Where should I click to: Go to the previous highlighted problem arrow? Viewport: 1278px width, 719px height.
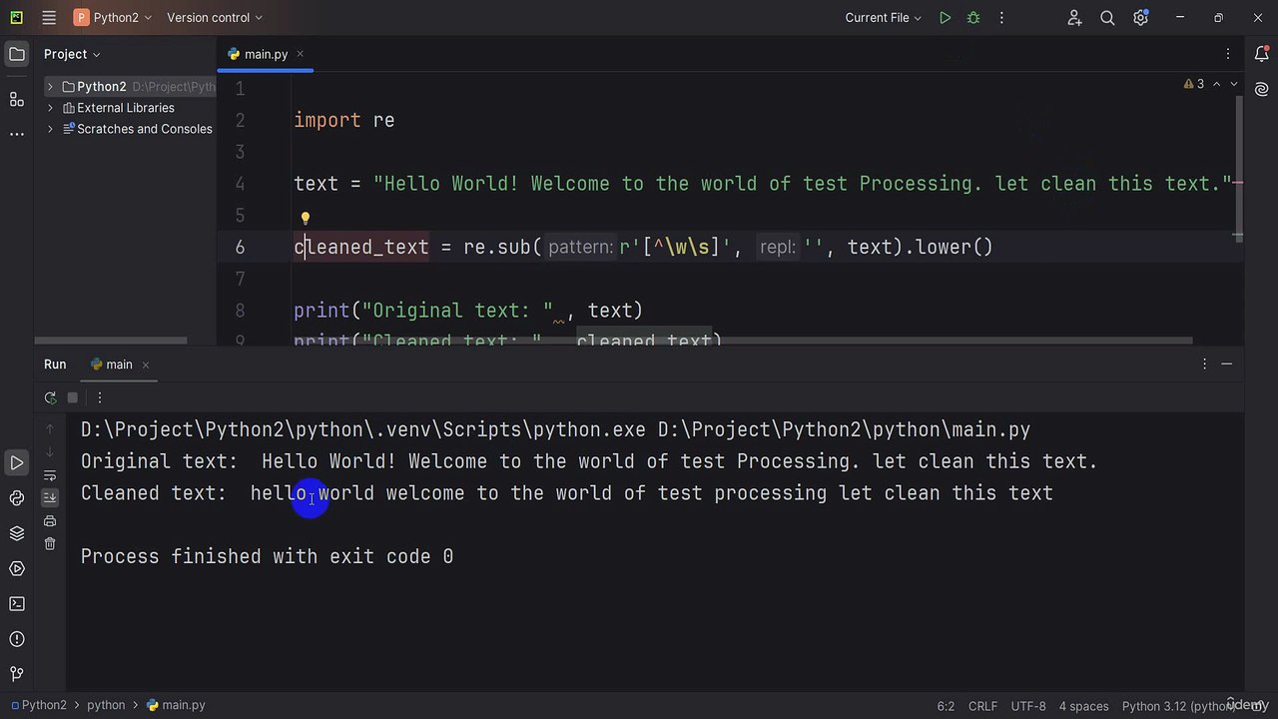pos(1216,84)
